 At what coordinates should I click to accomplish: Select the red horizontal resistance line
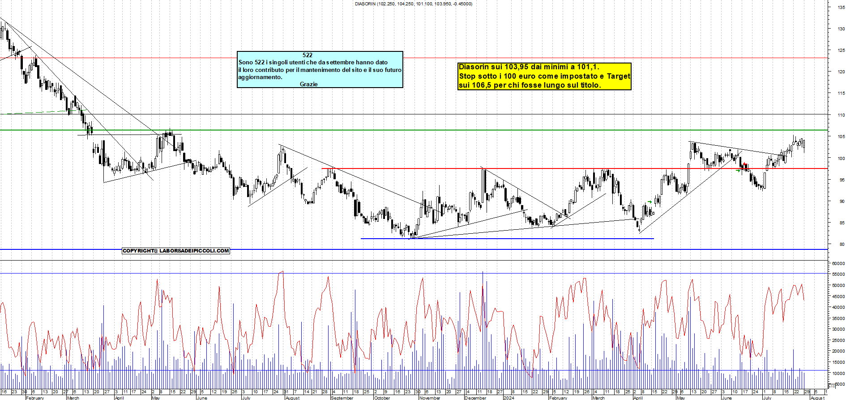pyautogui.click(x=575, y=168)
